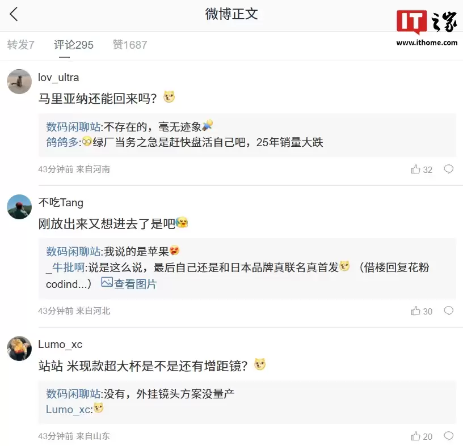Open the comment bubble on Lumo_xc's comment

pyautogui.click(x=448, y=436)
